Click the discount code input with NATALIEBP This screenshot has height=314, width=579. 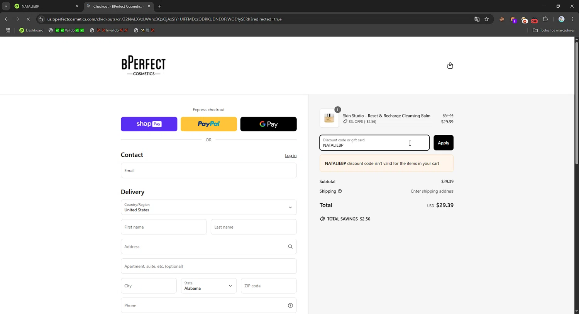[374, 143]
